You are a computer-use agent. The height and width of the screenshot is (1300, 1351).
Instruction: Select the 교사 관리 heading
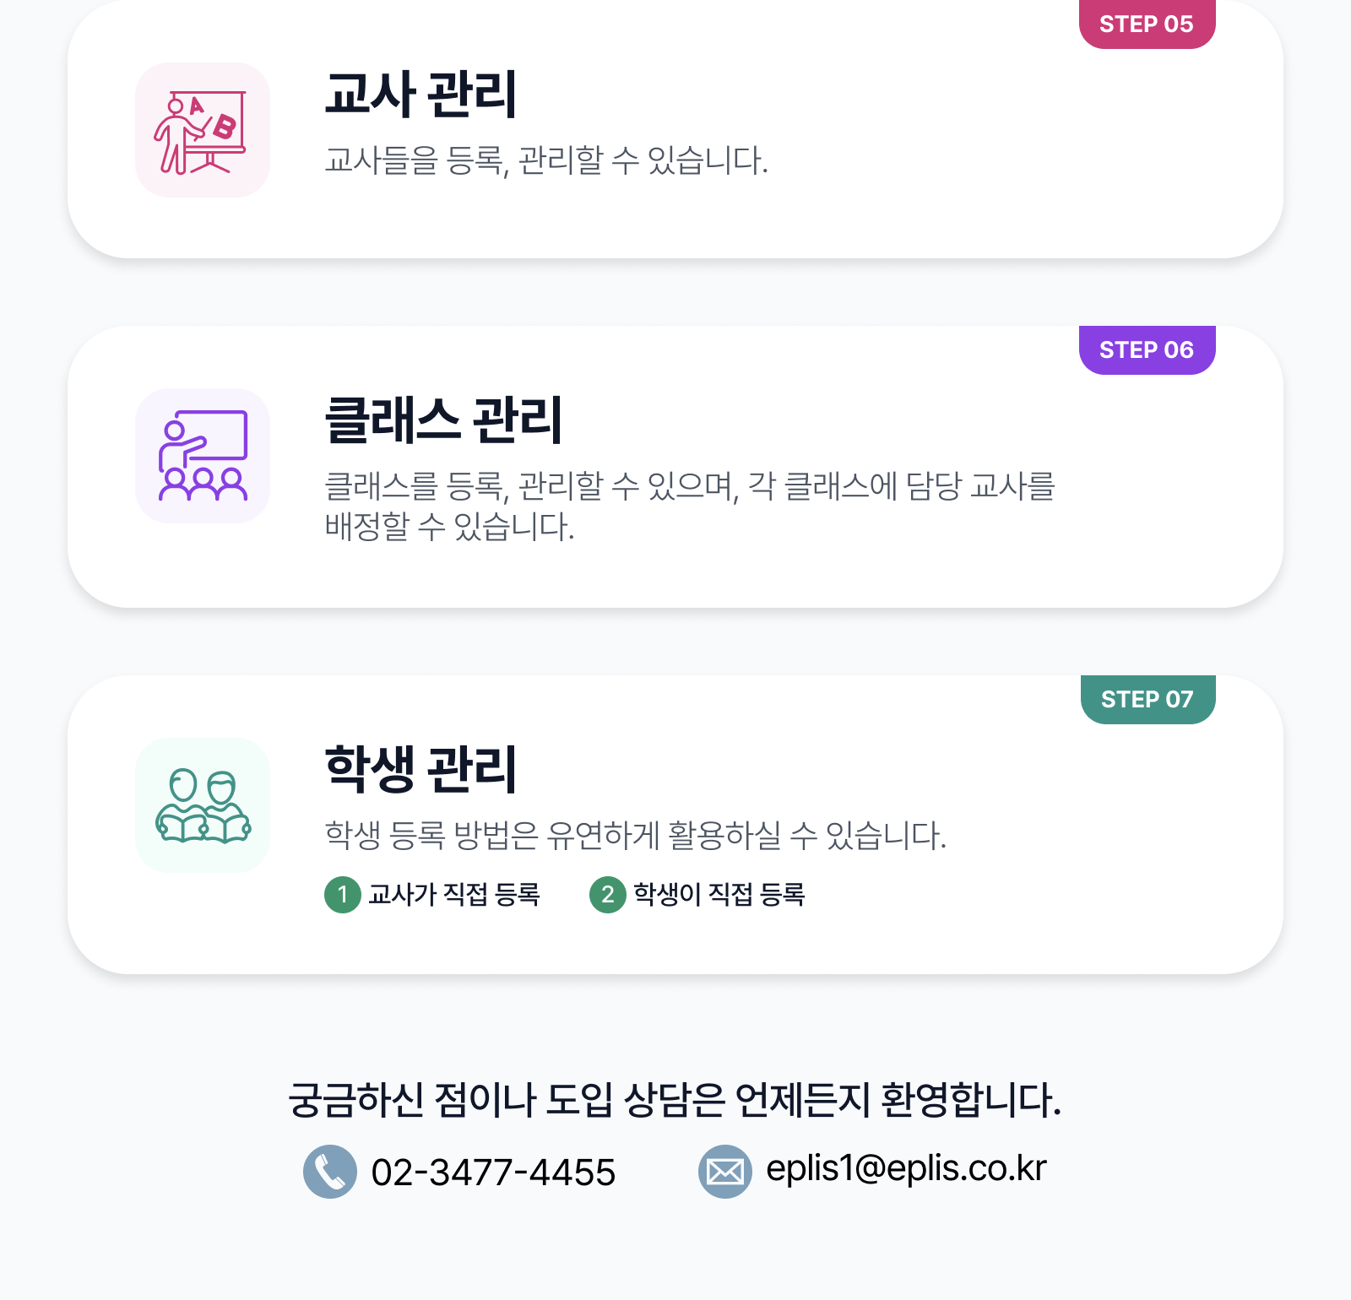(420, 94)
